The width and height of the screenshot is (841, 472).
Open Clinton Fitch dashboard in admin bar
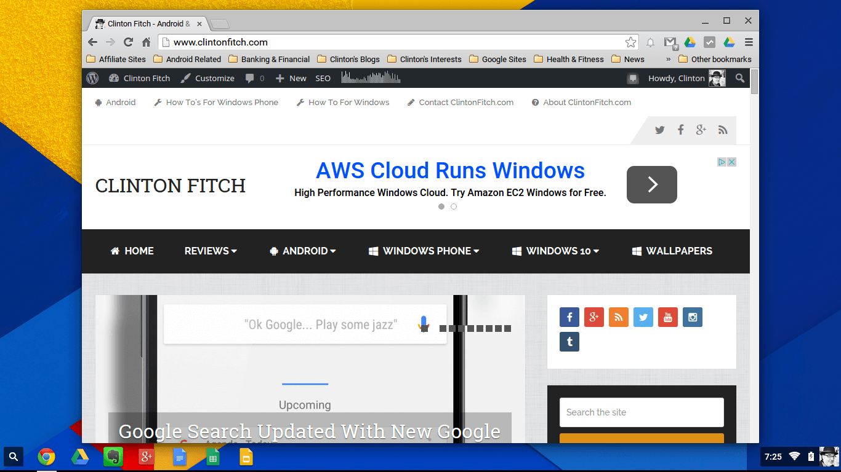[x=140, y=78]
